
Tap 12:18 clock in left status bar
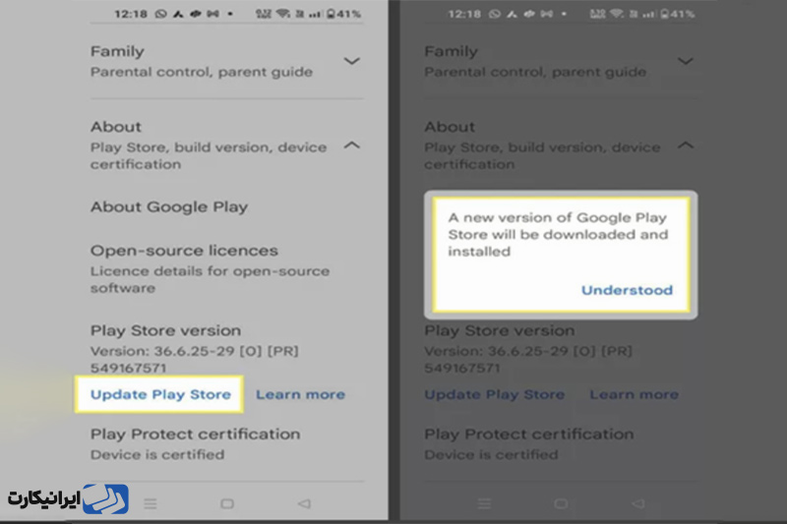(x=131, y=14)
